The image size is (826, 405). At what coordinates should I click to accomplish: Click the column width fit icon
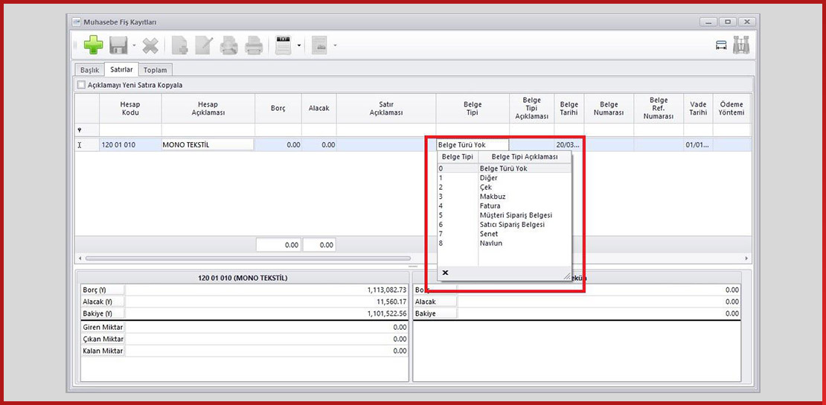[x=721, y=46]
